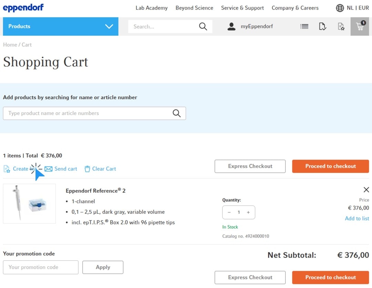
Task: Click the header search magnifier icon
Action: click(x=203, y=26)
